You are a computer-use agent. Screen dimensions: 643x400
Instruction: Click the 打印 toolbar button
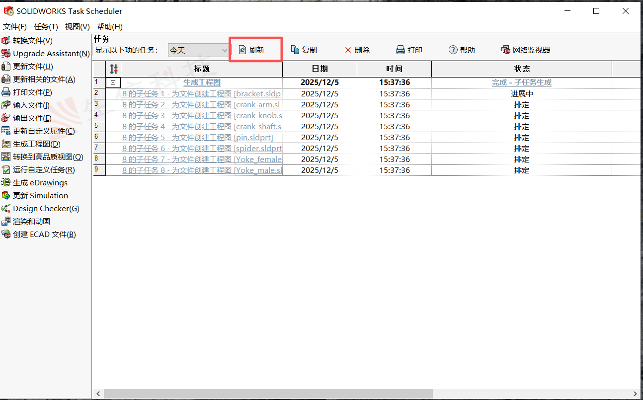click(x=409, y=50)
